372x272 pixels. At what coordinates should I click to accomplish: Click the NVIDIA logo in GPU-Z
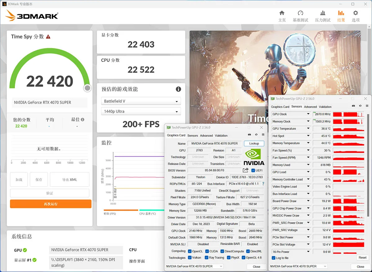pyautogui.click(x=254, y=157)
